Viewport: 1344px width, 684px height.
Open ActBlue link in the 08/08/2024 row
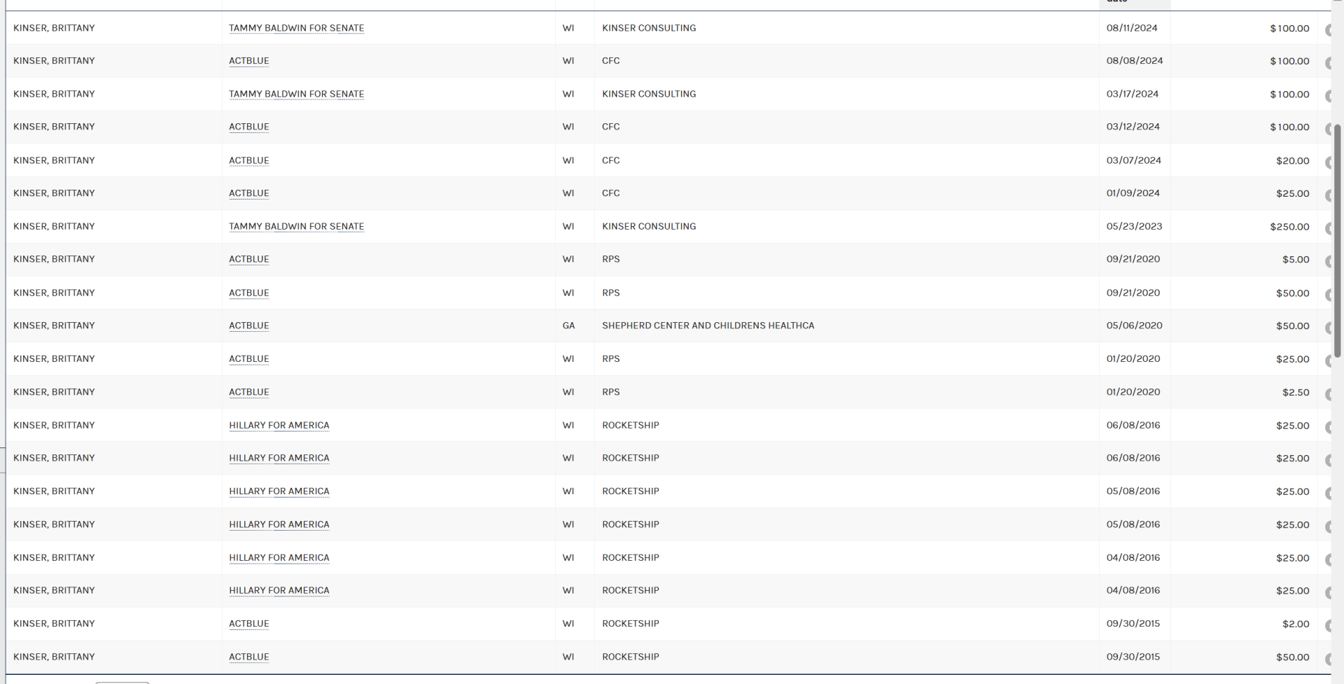click(x=248, y=61)
